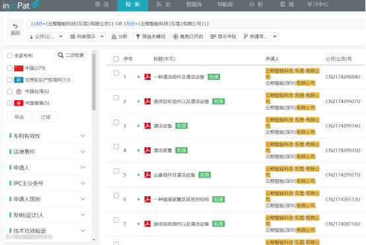This screenshot has width=366, height=245.
Task: Open the 监视 tab
Action: 287,5
